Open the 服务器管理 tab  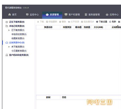coord(92,15)
